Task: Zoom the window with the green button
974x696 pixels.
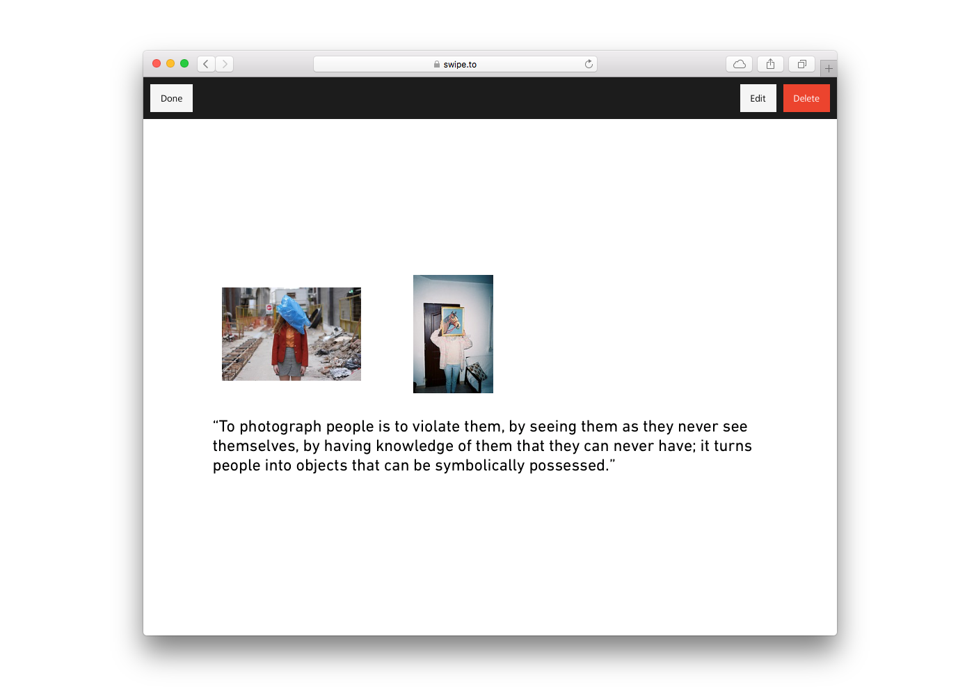Action: coord(184,63)
